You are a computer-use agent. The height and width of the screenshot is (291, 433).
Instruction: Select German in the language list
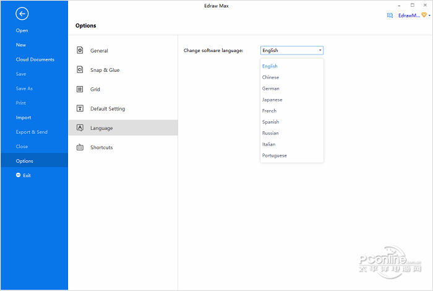pyautogui.click(x=270, y=89)
